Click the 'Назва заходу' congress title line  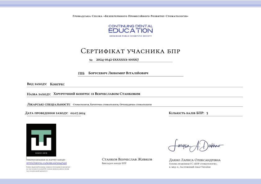pyautogui.click(x=97, y=94)
